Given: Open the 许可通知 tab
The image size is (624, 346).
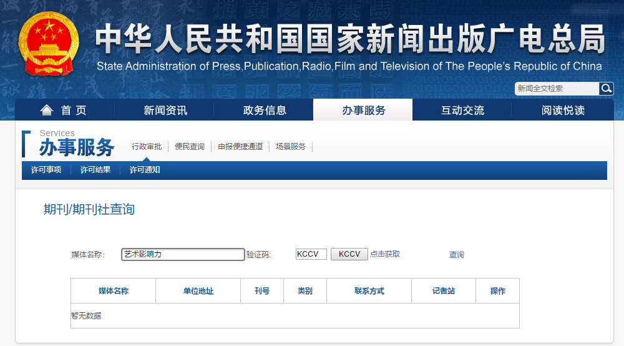Looking at the screenshot, I should pos(145,170).
